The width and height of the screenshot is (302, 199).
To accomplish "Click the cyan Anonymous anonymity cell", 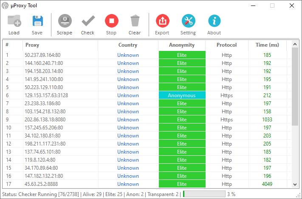I will click(182, 95).
